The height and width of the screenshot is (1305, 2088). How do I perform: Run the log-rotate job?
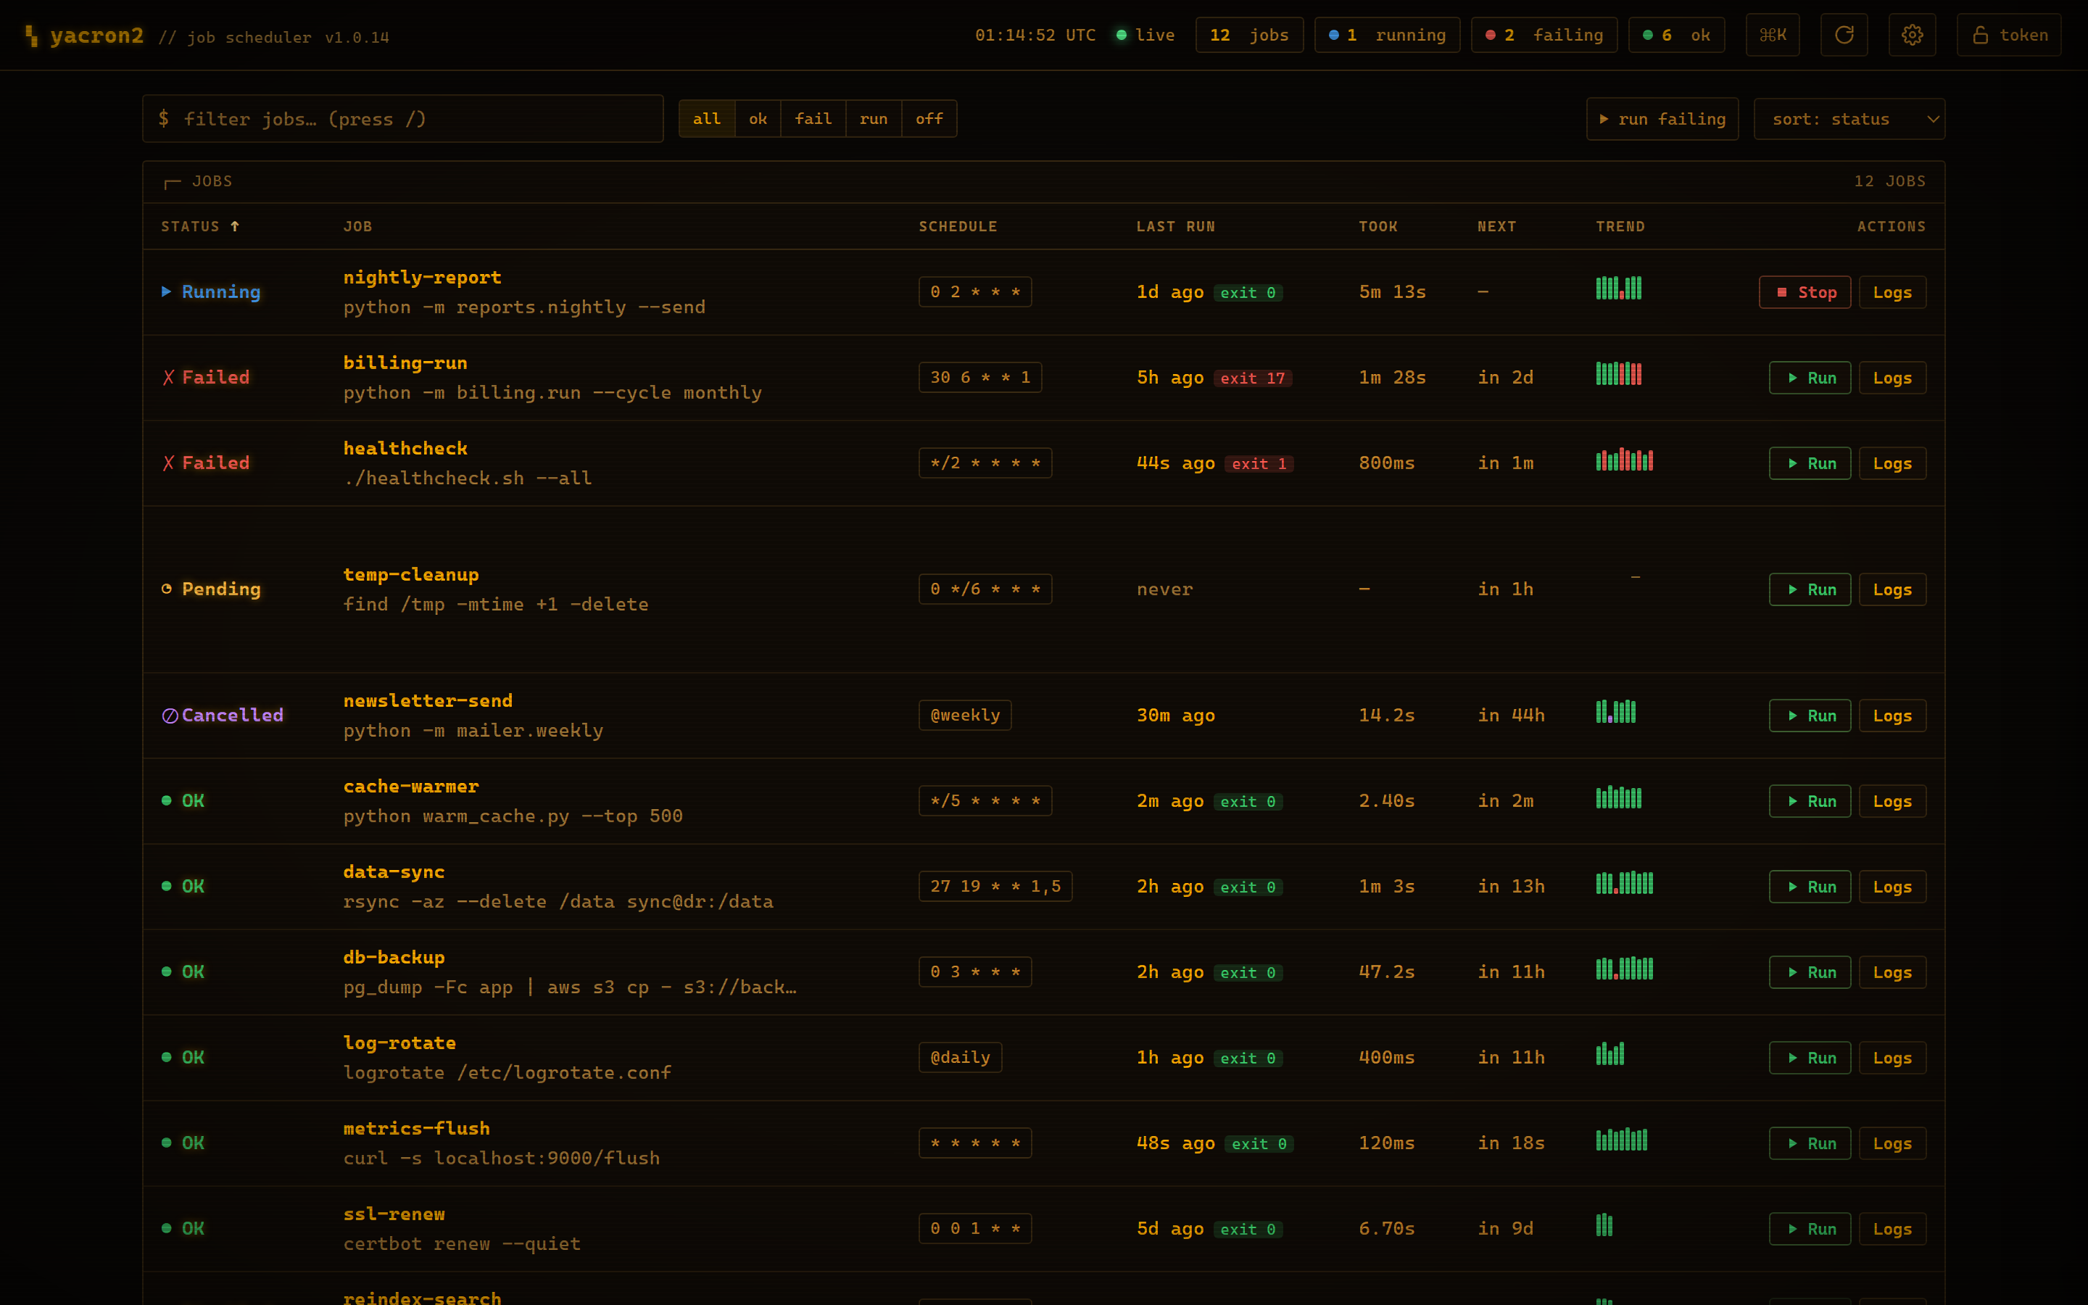1810,1057
